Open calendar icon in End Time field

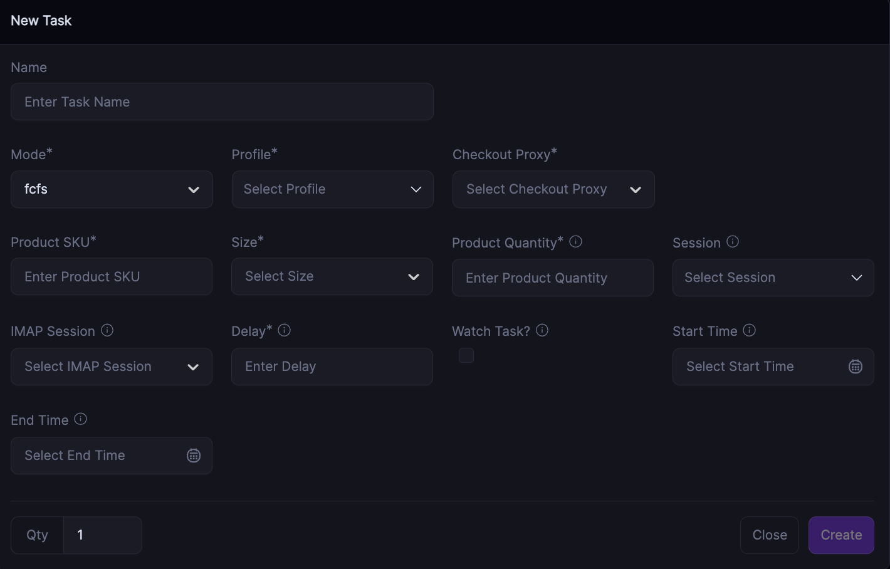pos(194,456)
